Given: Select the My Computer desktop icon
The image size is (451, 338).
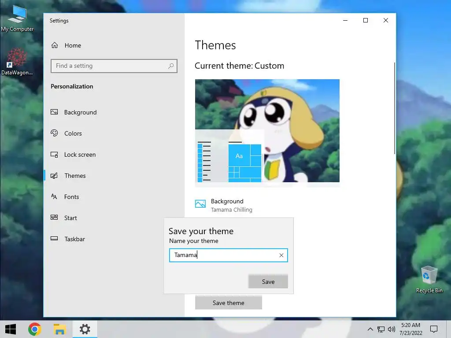Looking at the screenshot, I should 17,18.
